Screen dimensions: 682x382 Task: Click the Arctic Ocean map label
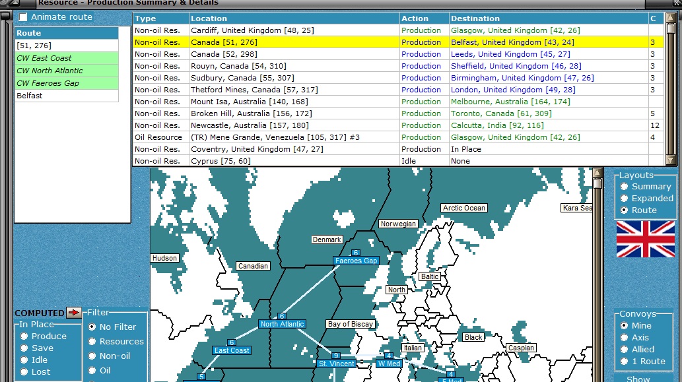[464, 208]
